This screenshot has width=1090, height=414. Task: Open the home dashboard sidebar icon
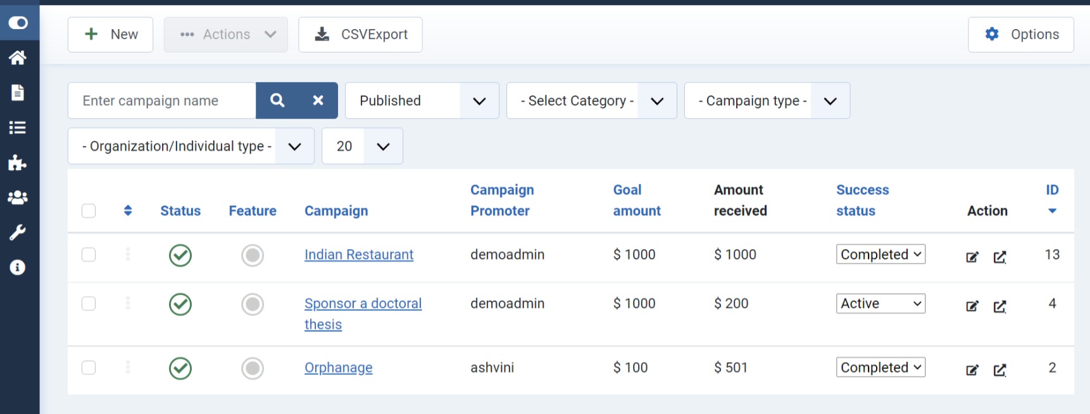(18, 58)
